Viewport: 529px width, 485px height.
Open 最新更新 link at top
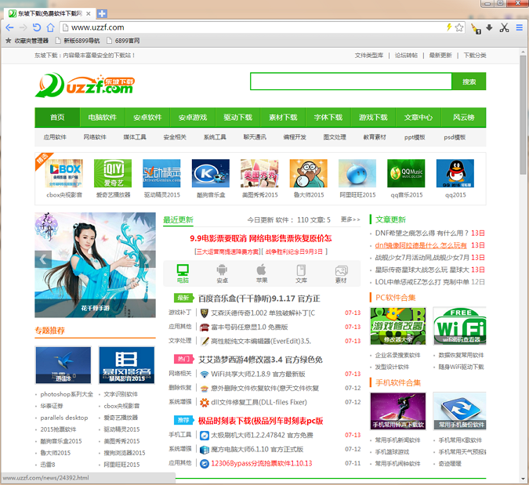click(x=440, y=56)
